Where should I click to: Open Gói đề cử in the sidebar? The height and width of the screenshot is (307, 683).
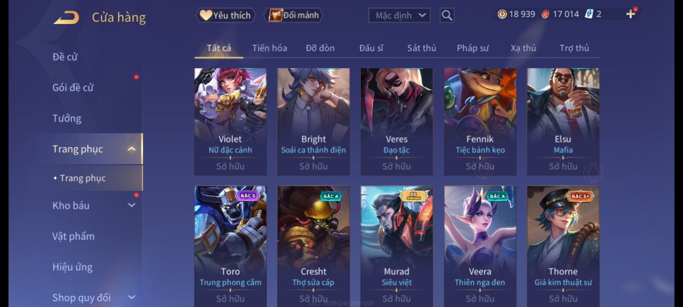(73, 88)
